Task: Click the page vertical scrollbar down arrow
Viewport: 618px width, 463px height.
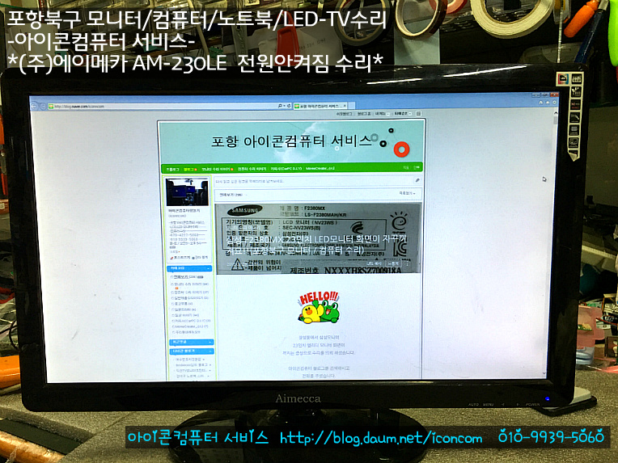Action: click(x=545, y=373)
